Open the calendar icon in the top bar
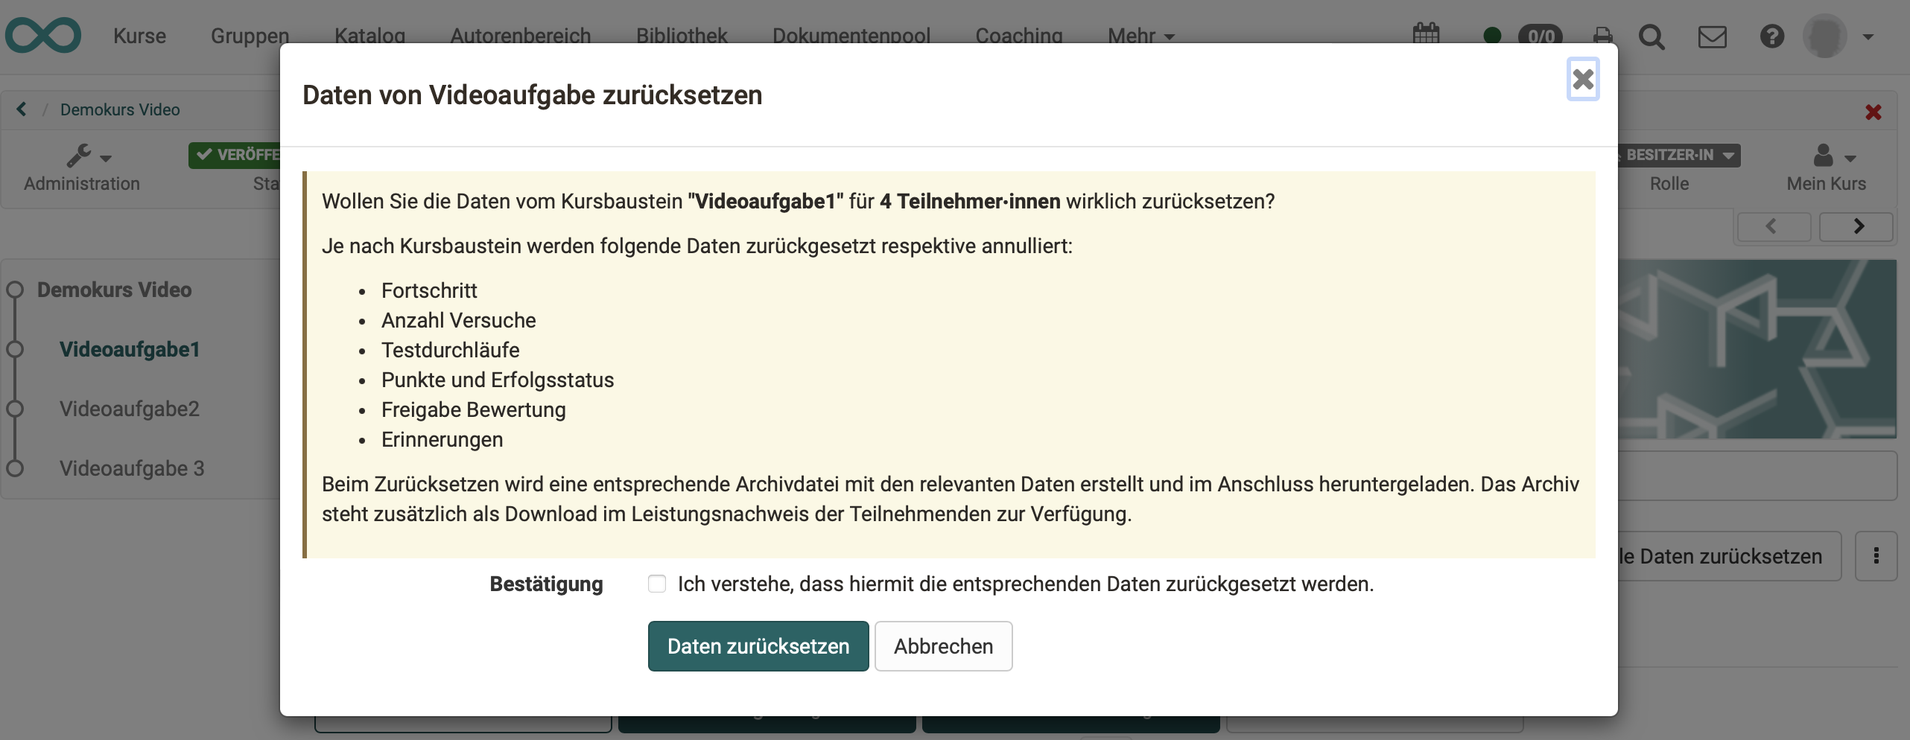This screenshot has width=1910, height=740. tap(1427, 36)
